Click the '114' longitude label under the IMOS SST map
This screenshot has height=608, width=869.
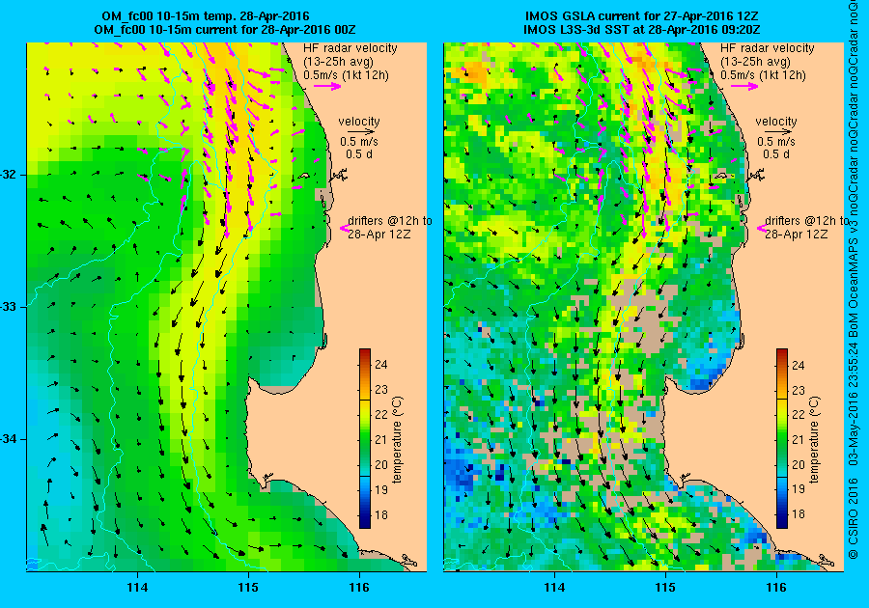pyautogui.click(x=555, y=588)
